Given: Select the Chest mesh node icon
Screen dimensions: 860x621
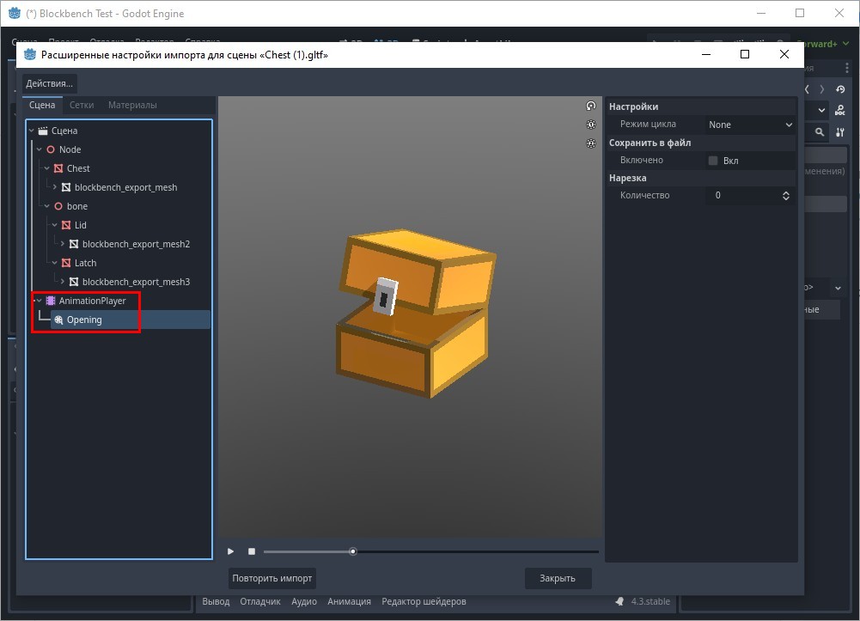Looking at the screenshot, I should point(58,168).
